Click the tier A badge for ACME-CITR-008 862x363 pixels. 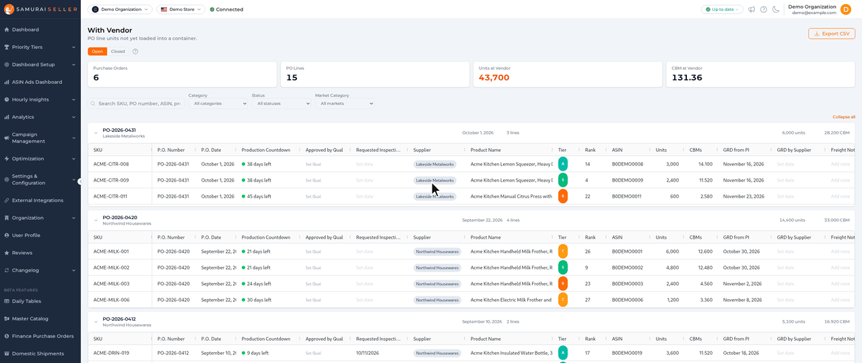[563, 164]
